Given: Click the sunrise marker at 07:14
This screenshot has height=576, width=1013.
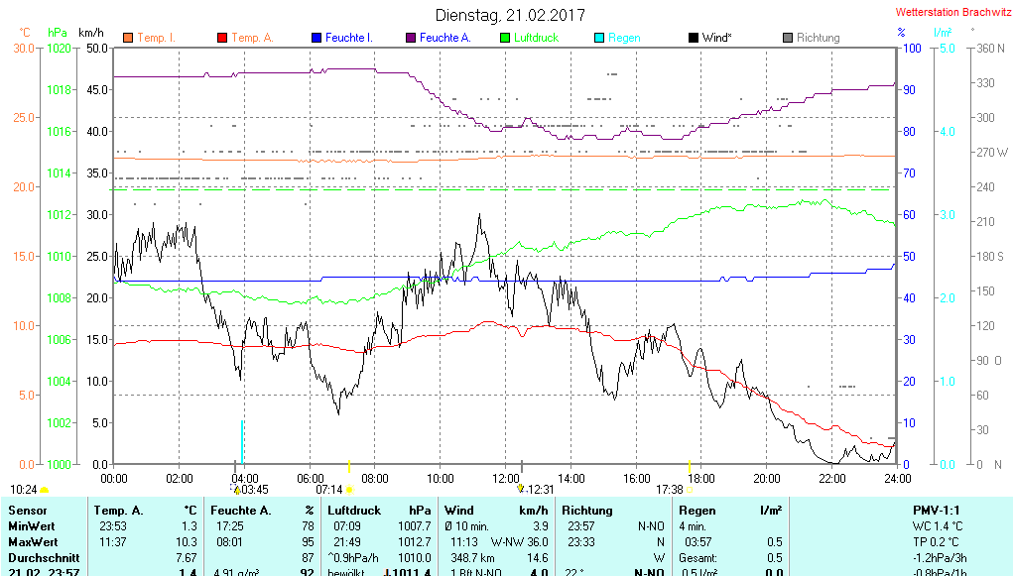Looking at the screenshot, I should pyautogui.click(x=349, y=489).
